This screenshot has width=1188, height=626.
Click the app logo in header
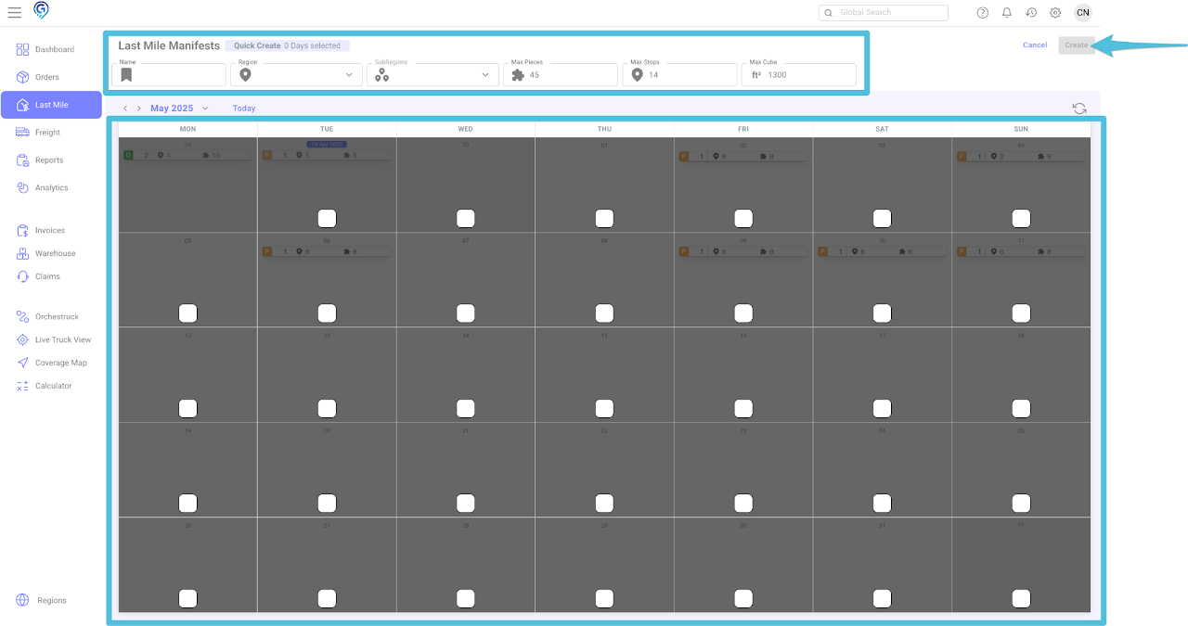click(x=41, y=10)
